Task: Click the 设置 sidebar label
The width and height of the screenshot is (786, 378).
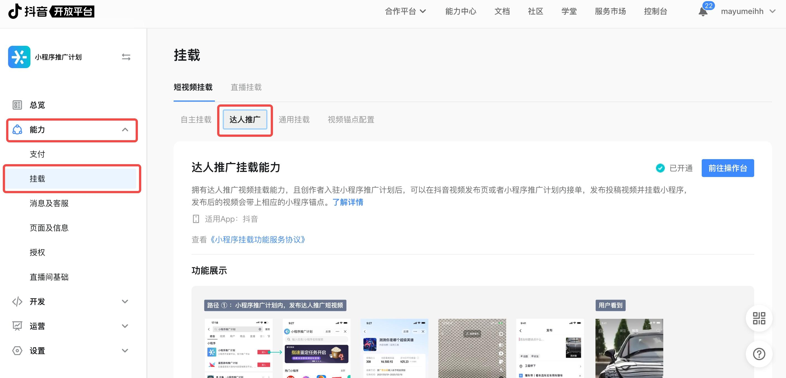Action: [x=37, y=351]
